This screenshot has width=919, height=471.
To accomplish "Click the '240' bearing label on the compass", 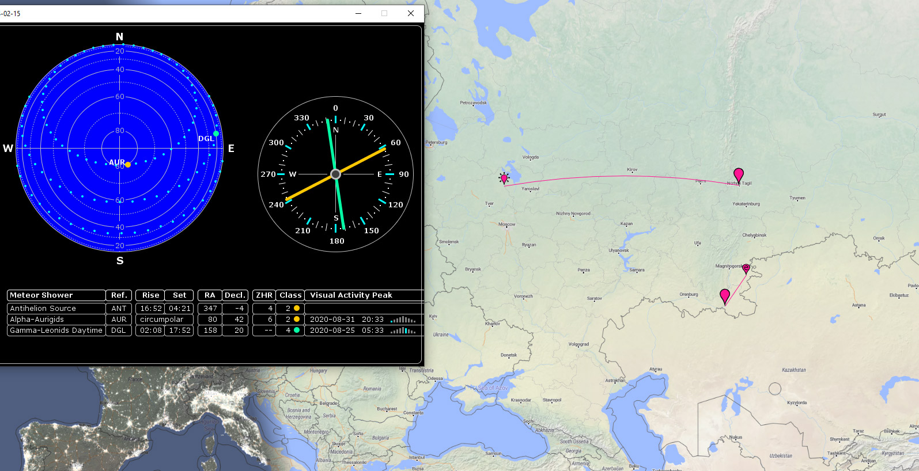I will tap(276, 205).
